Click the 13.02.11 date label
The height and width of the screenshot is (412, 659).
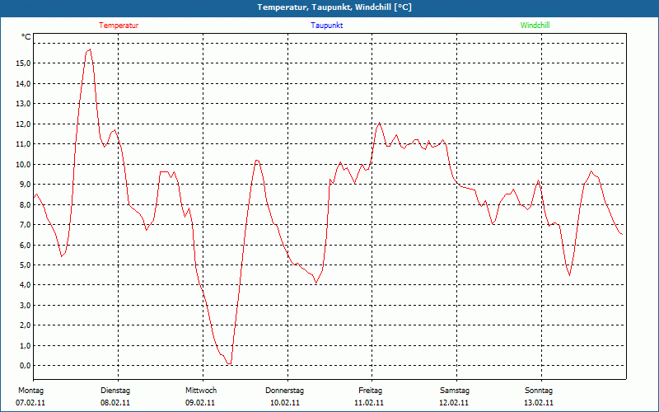click(539, 403)
